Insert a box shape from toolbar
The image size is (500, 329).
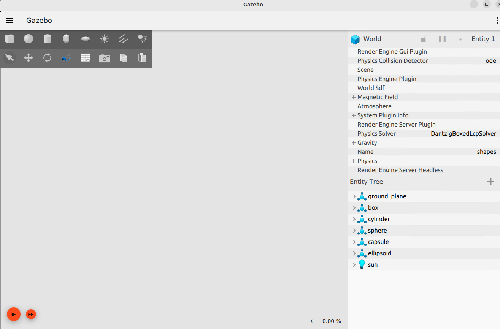[x=10, y=39]
